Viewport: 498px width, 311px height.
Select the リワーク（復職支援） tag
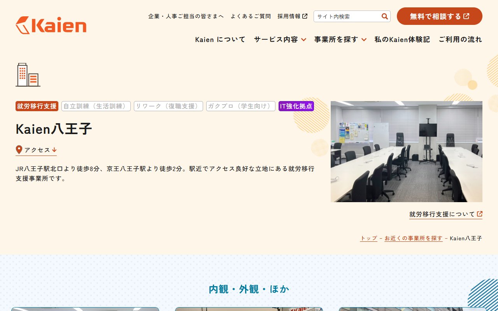click(168, 106)
